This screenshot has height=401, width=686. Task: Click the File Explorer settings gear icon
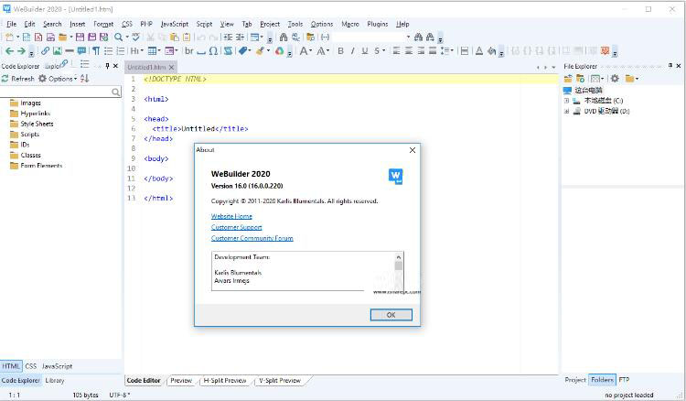(615, 79)
